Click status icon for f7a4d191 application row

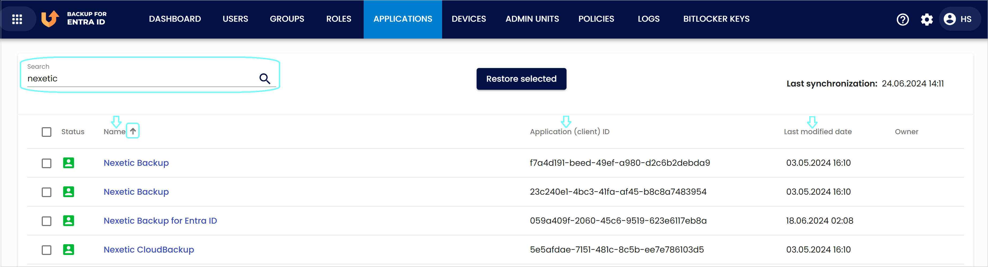pos(69,163)
